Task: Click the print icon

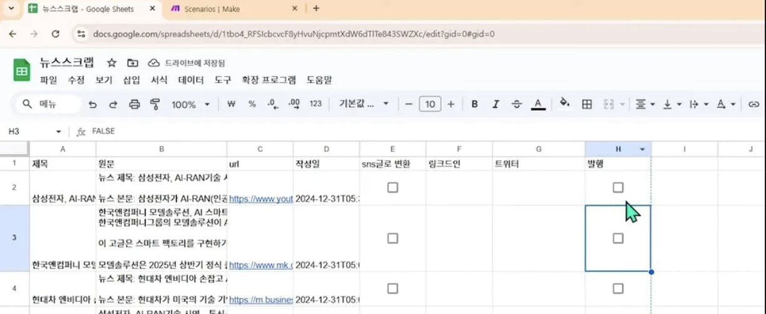Action: 134,104
